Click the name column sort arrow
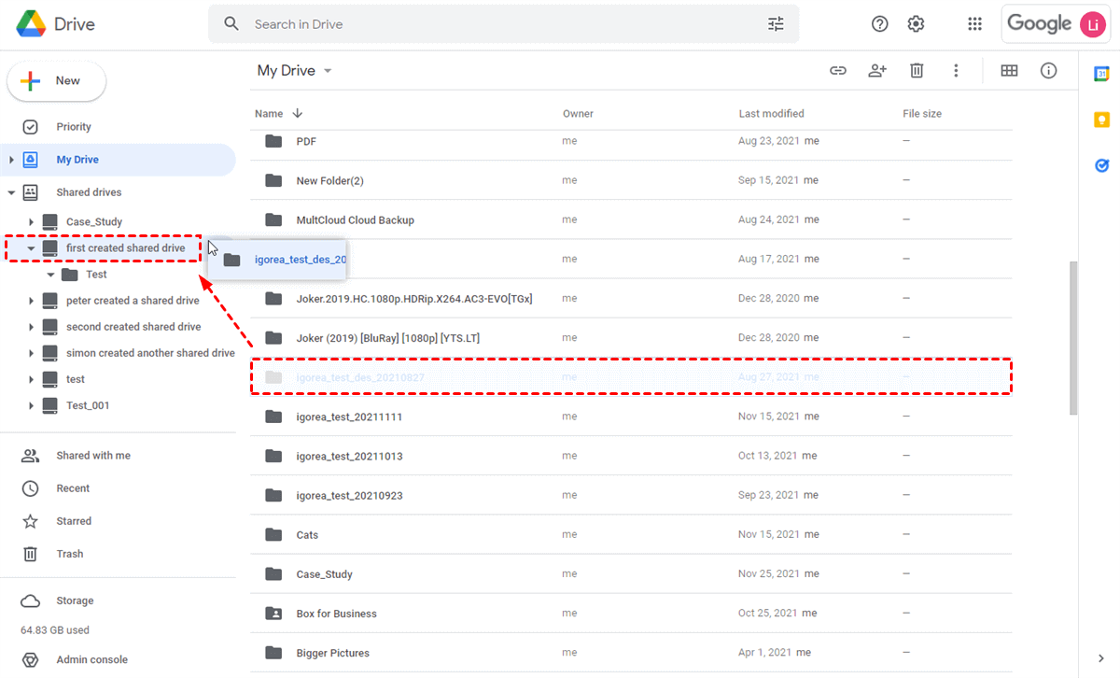Viewport: 1120px width, 678px height. tap(298, 114)
